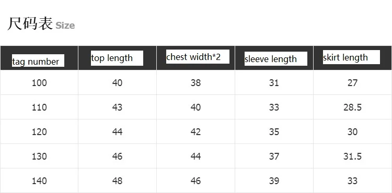Click tag number 110 cell

click(39, 107)
